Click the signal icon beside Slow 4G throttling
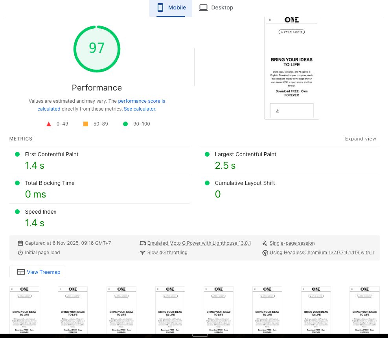Image resolution: width=388 pixels, height=338 pixels. click(x=142, y=252)
